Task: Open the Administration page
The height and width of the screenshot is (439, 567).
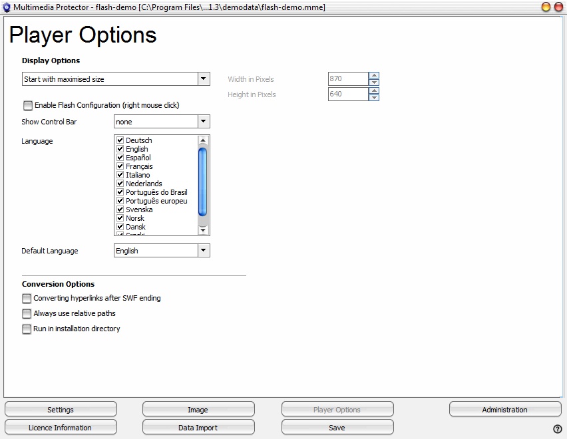Action: pos(504,410)
